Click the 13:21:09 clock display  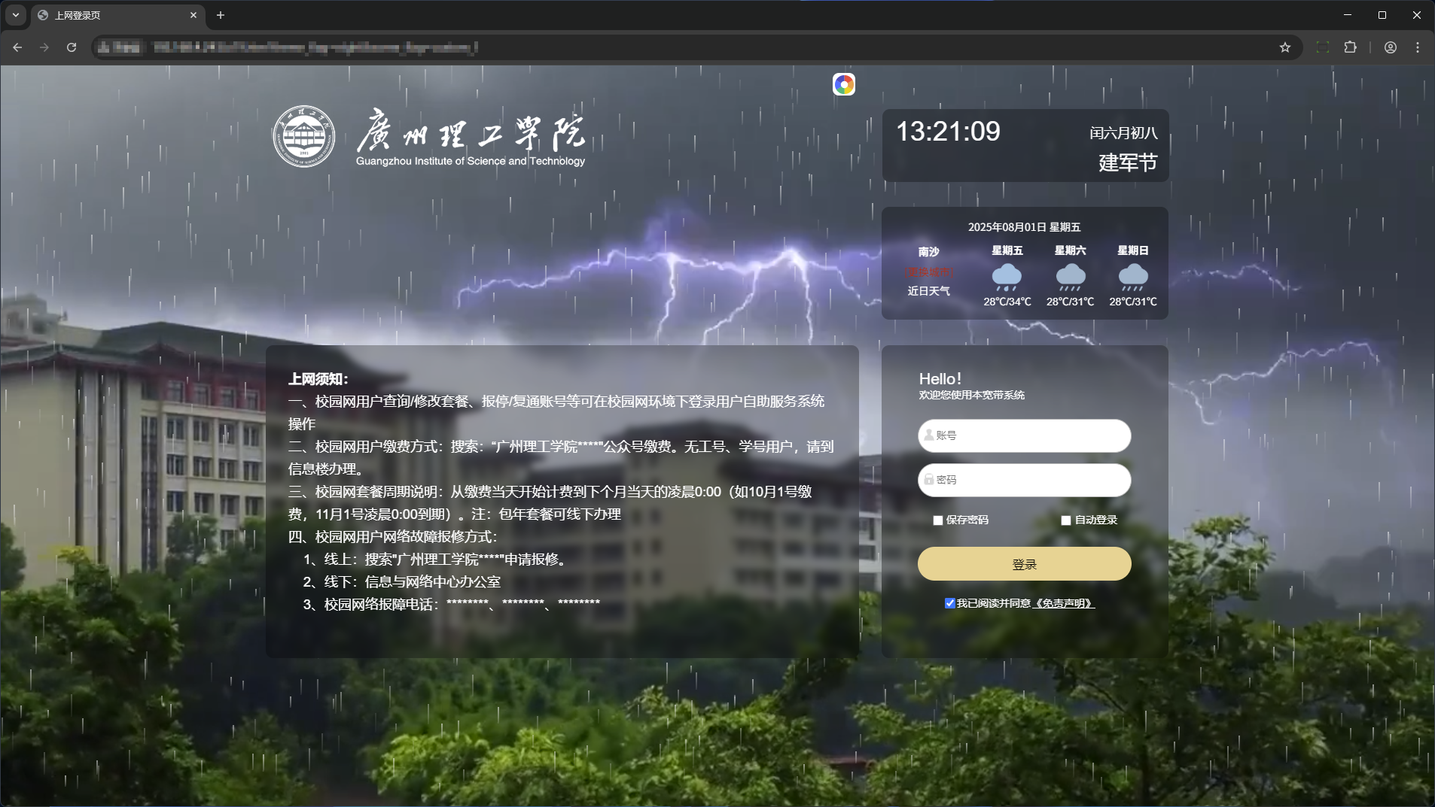(x=948, y=132)
